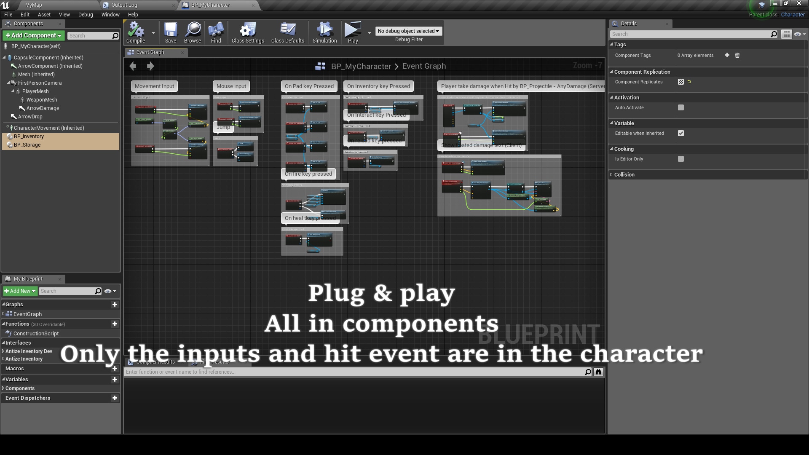The height and width of the screenshot is (455, 809).
Task: Click the BP_MyCharacter breadcrumb link
Action: [x=361, y=66]
